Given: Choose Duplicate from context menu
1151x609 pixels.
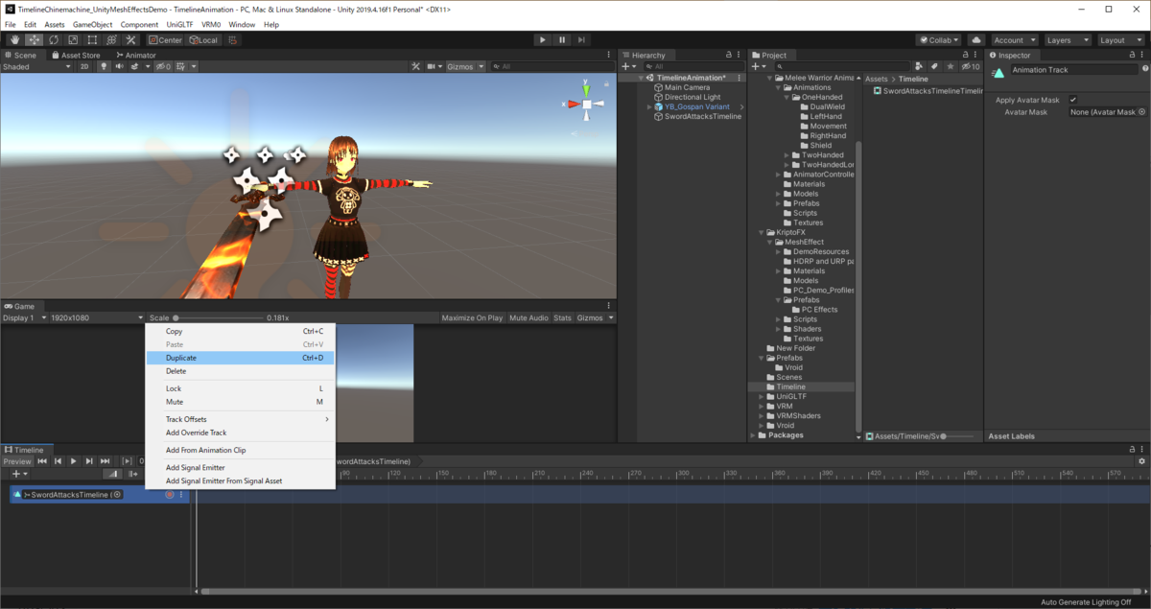Looking at the screenshot, I should [x=240, y=358].
